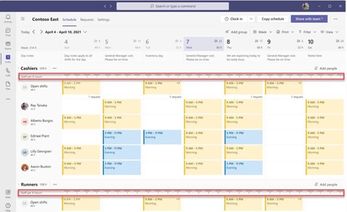Click the Copy schedule button
This screenshot has width=347, height=212.
[272, 19]
